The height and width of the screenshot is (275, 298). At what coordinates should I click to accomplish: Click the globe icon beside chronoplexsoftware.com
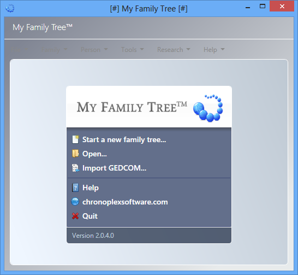[x=75, y=202]
